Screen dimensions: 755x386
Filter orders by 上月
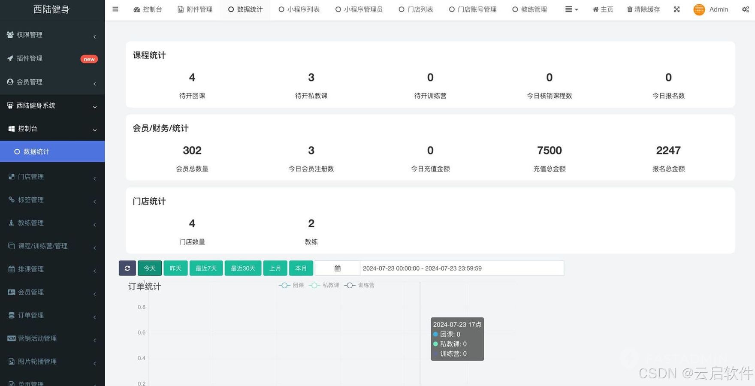[x=275, y=268]
